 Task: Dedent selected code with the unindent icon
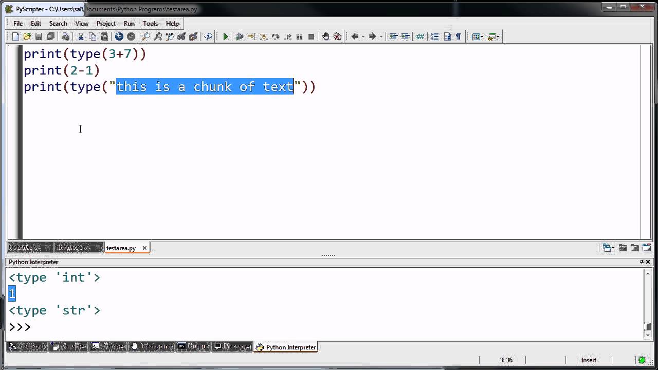pos(393,36)
